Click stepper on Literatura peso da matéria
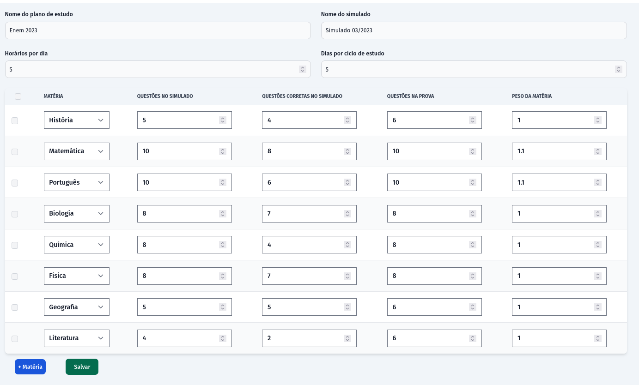This screenshot has width=639, height=385. pos(597,338)
